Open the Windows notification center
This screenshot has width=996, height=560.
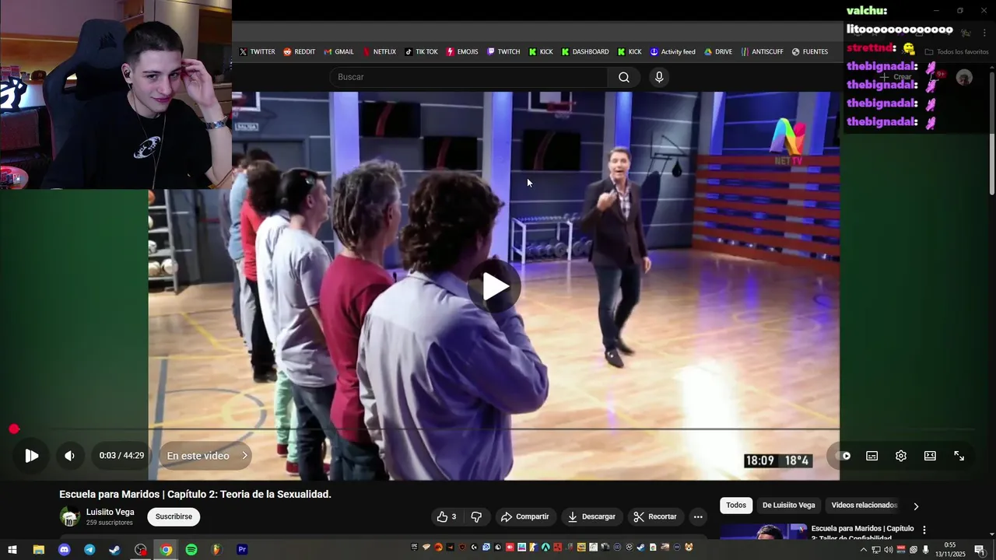coord(980,550)
